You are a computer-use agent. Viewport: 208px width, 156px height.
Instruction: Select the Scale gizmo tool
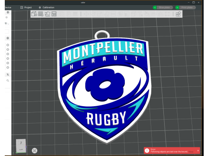100,14
